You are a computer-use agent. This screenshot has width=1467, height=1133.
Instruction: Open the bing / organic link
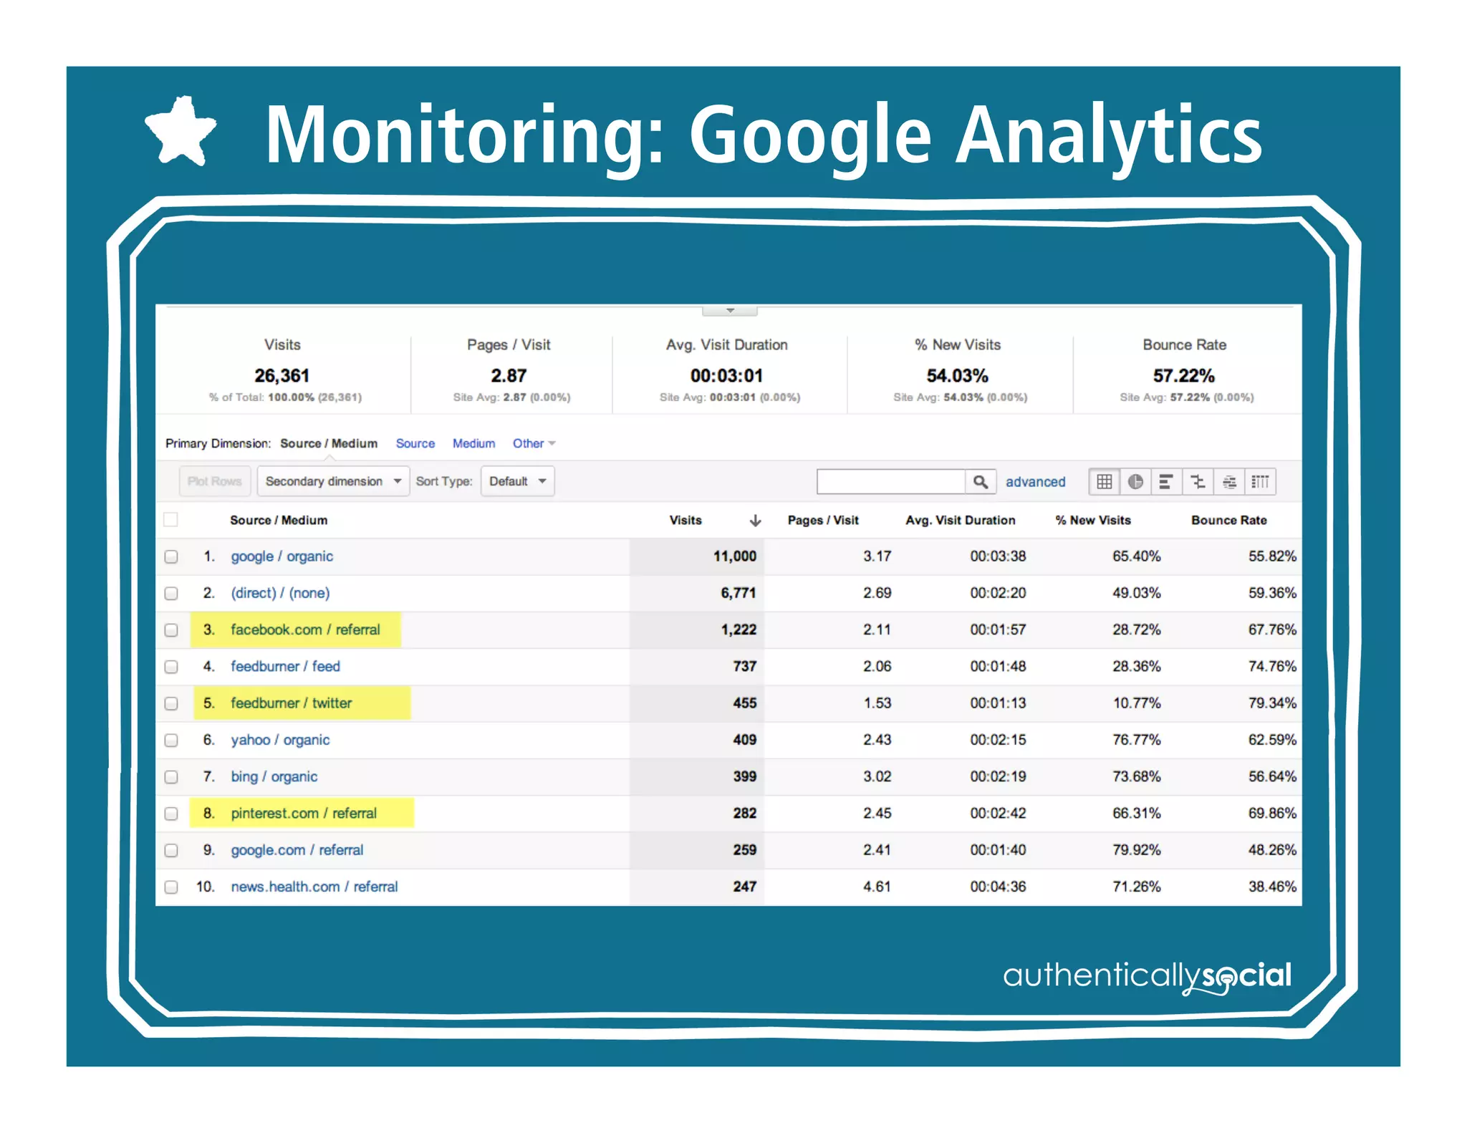coord(274,777)
